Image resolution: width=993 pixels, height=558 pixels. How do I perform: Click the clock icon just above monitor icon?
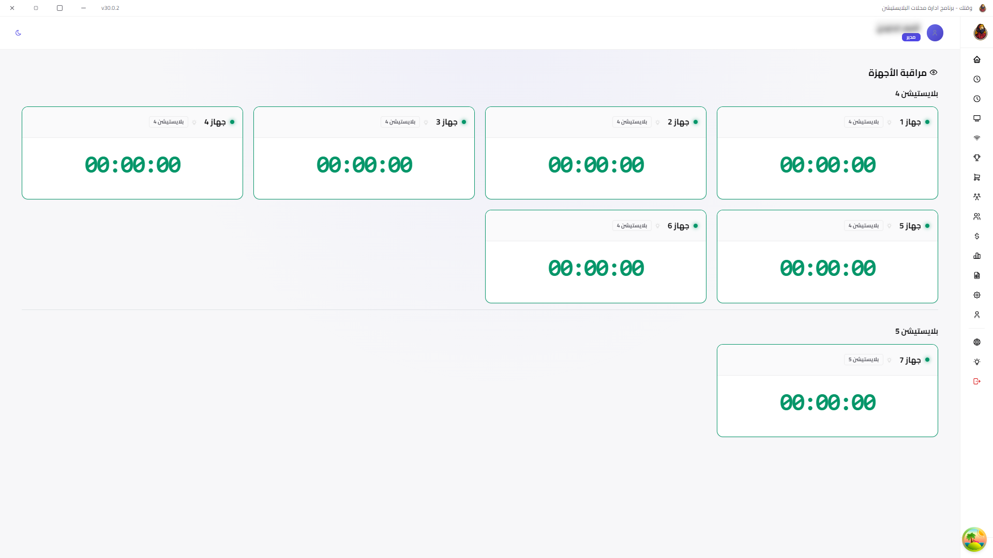[977, 99]
